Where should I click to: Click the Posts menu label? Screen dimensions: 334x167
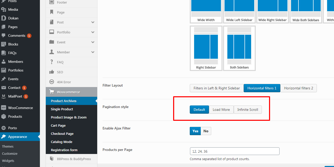(13, 1)
